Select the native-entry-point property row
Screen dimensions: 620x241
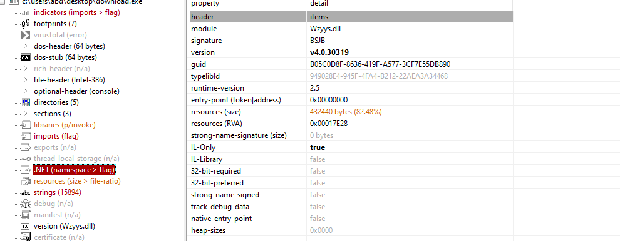point(351,218)
